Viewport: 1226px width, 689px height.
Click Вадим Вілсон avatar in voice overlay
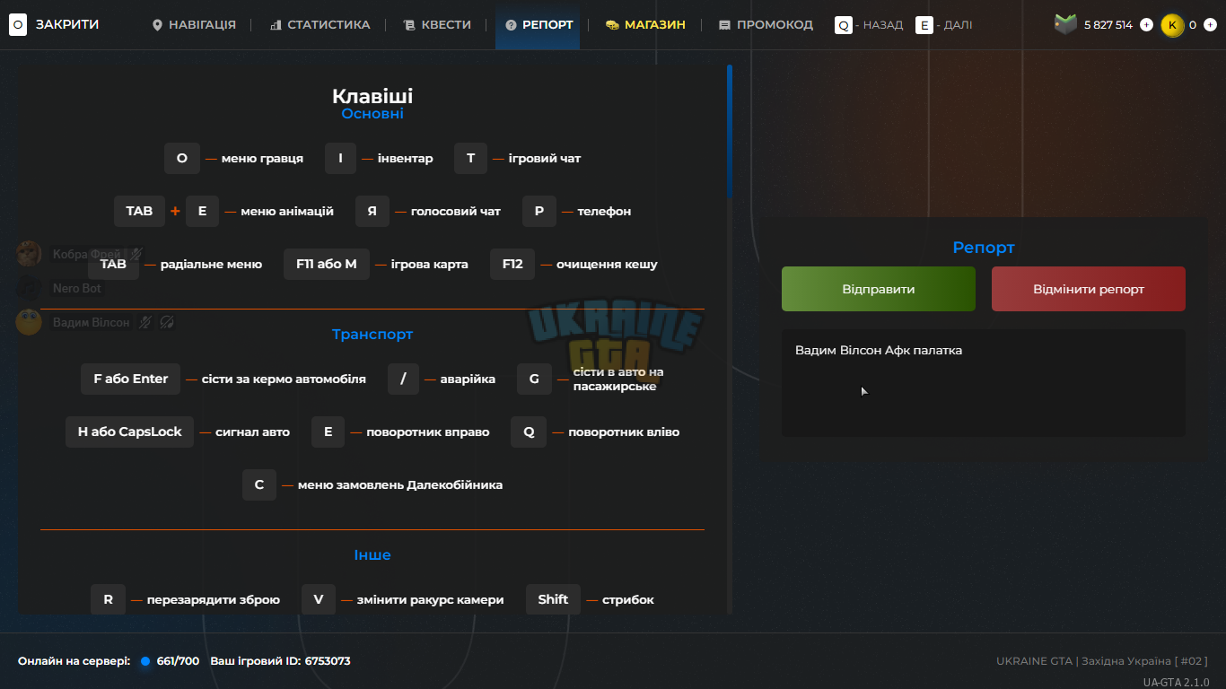coord(29,322)
